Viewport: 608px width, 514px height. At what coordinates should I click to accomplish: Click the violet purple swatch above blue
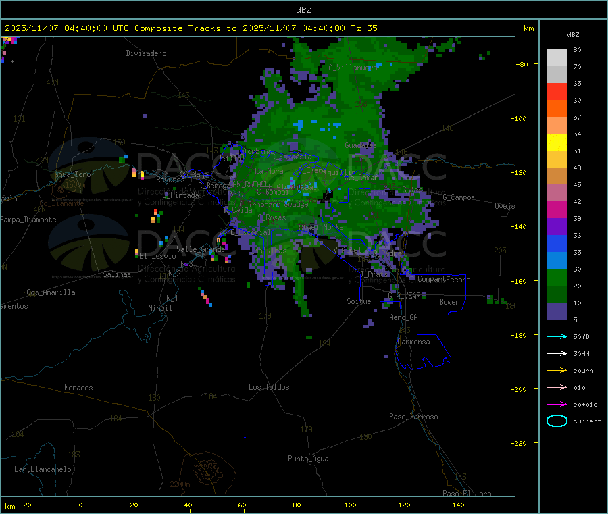pos(557,227)
